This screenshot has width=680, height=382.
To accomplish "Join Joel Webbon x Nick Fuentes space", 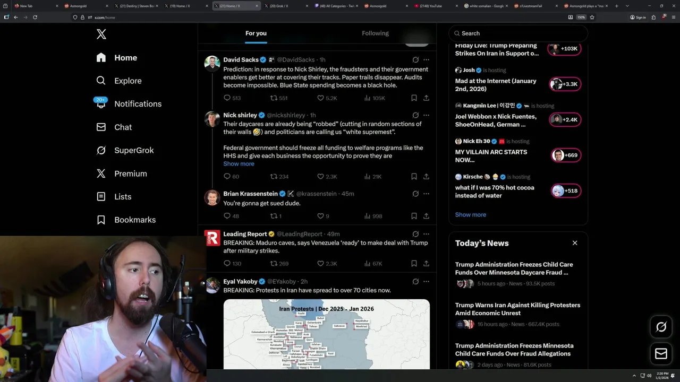I will pyautogui.click(x=565, y=120).
